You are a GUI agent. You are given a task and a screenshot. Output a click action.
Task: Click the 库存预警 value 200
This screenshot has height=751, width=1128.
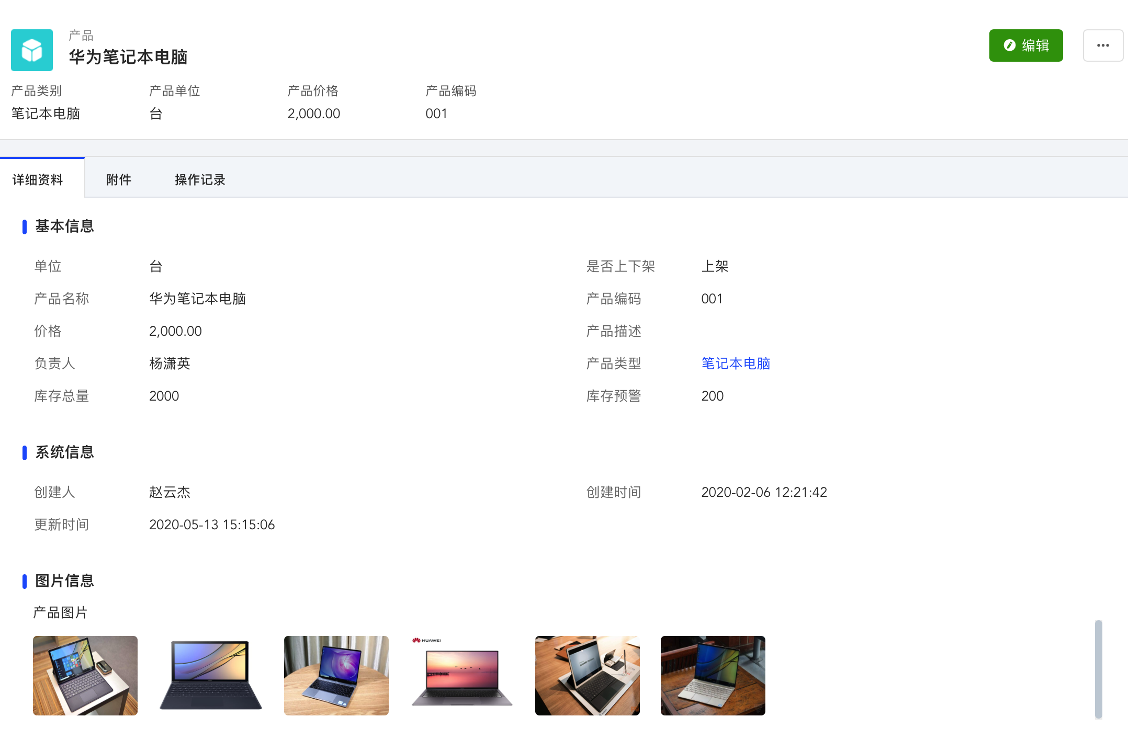coord(713,396)
